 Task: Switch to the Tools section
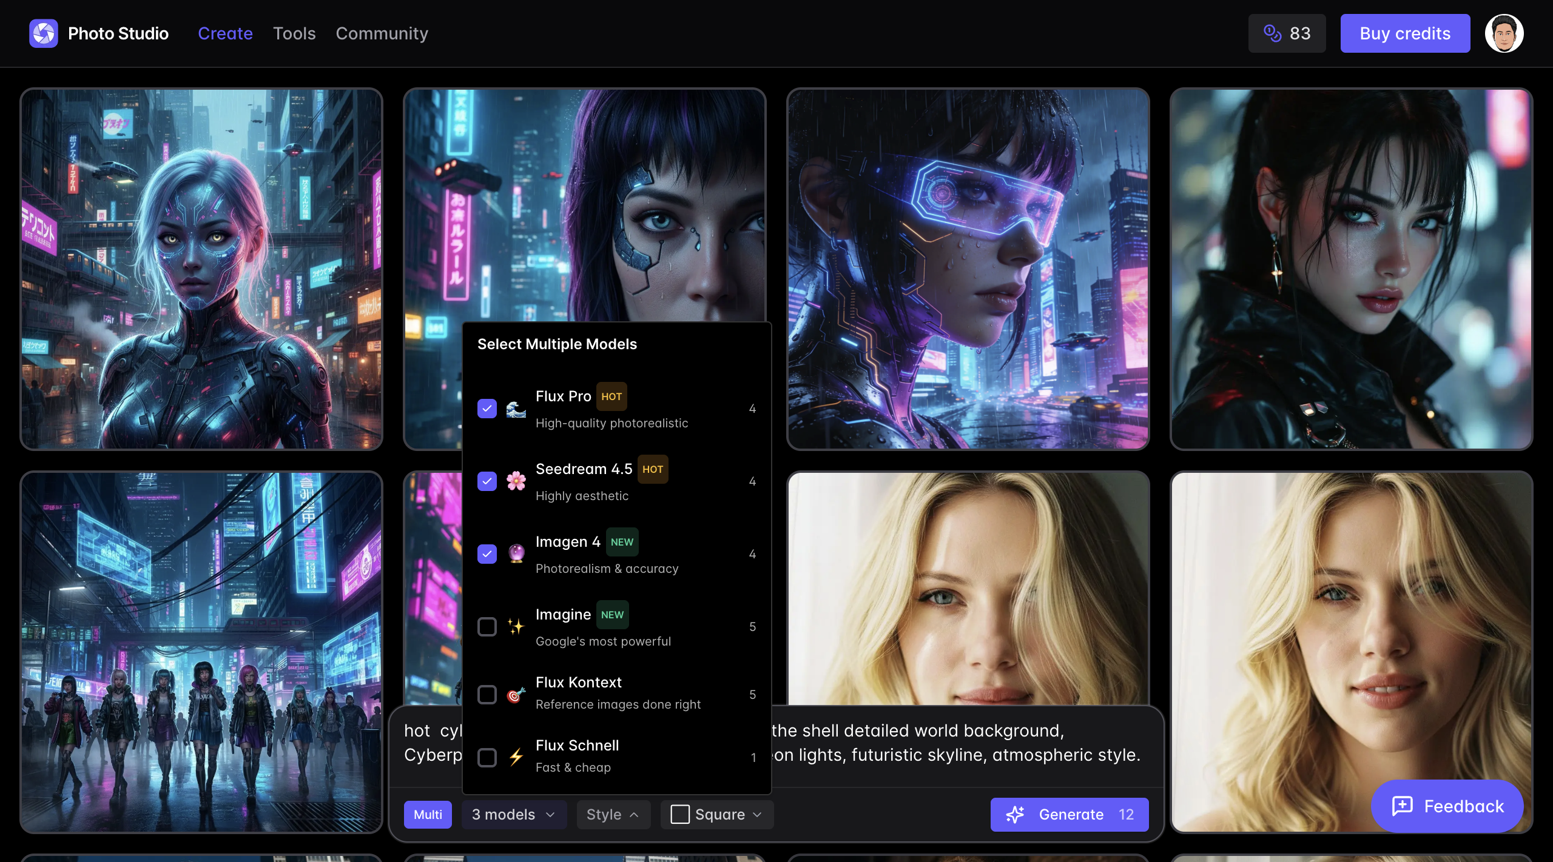(x=294, y=33)
